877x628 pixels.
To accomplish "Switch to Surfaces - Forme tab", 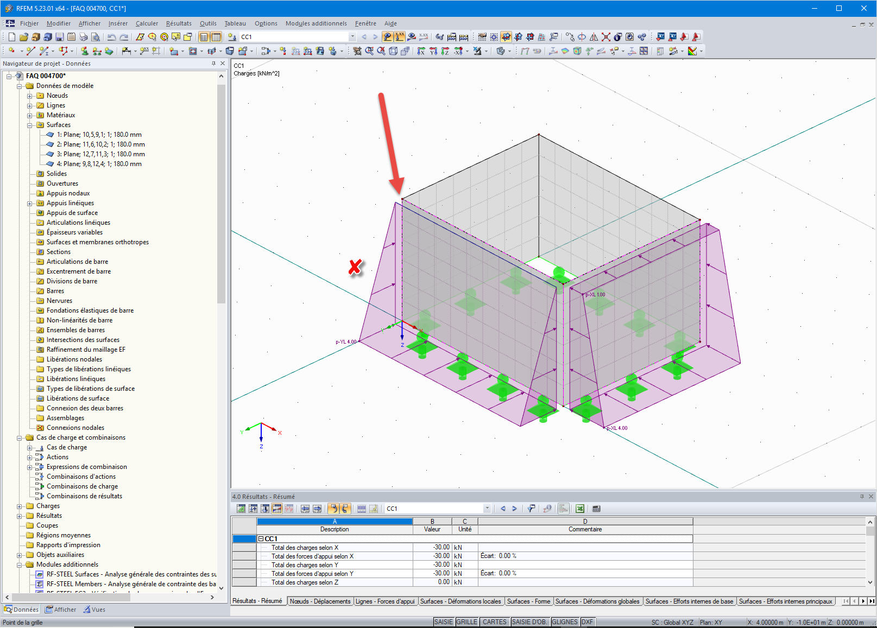I will click(x=528, y=601).
